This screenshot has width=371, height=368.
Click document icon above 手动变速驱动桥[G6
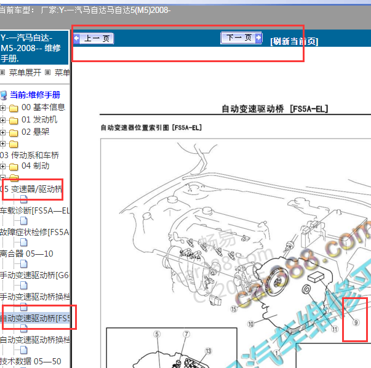tap(23, 264)
